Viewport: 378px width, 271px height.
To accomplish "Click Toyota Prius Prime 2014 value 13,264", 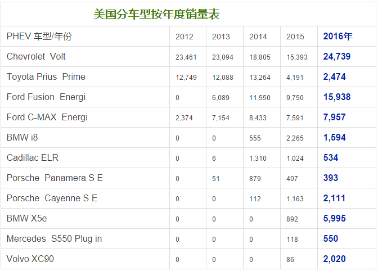I will coord(259,78).
